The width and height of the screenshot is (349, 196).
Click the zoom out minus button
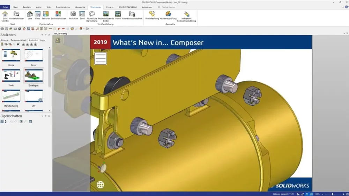pyautogui.click(x=322, y=194)
